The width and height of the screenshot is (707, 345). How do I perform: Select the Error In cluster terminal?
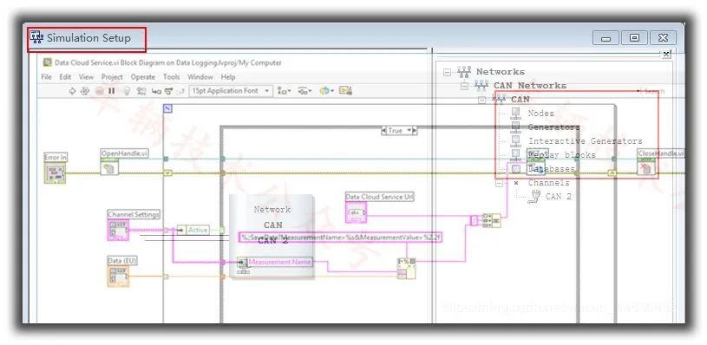click(55, 173)
